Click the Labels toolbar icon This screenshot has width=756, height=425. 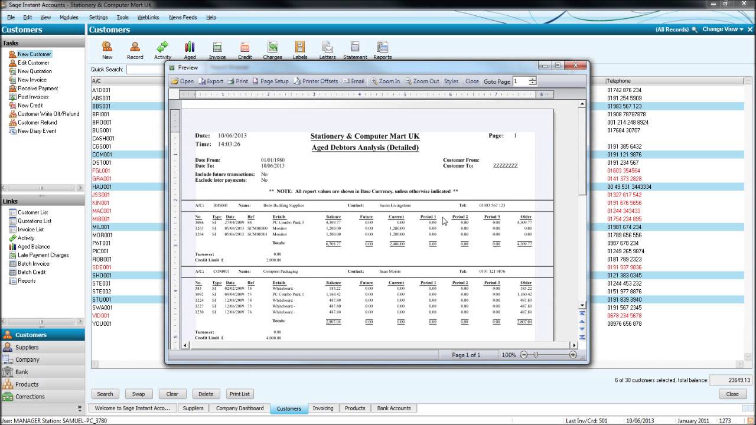tap(300, 50)
